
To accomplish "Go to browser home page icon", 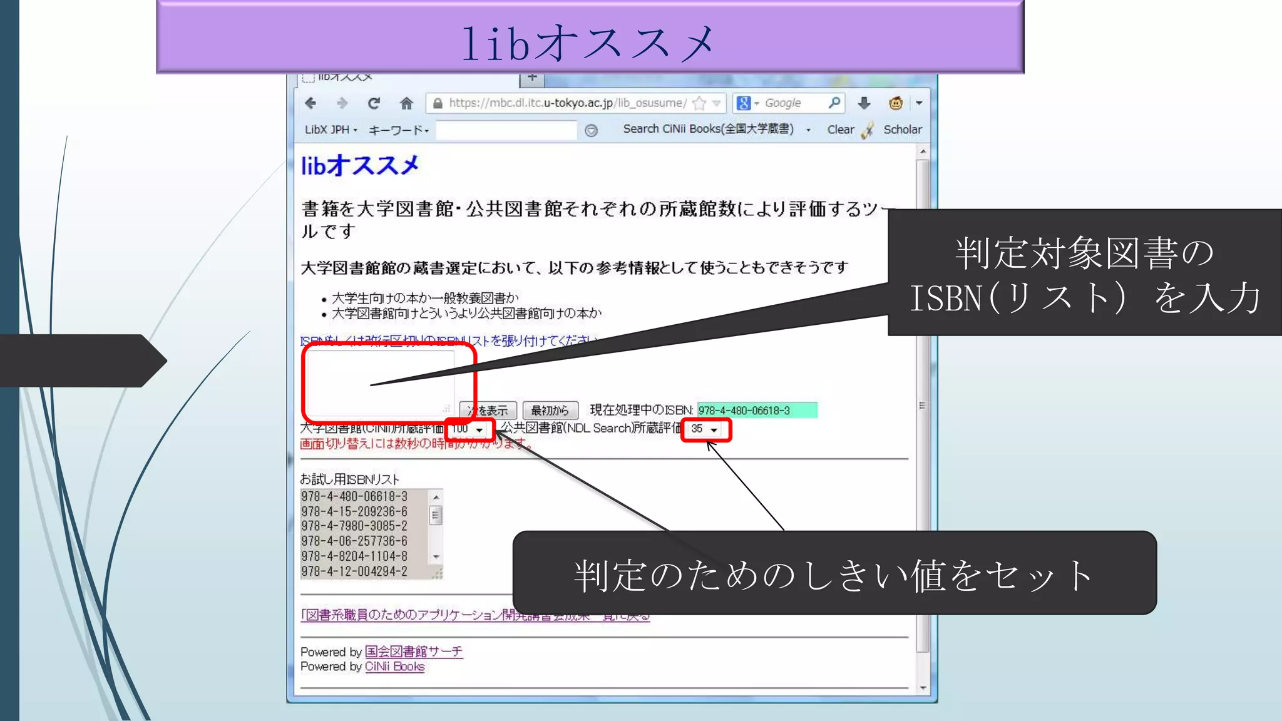I will pos(406,103).
